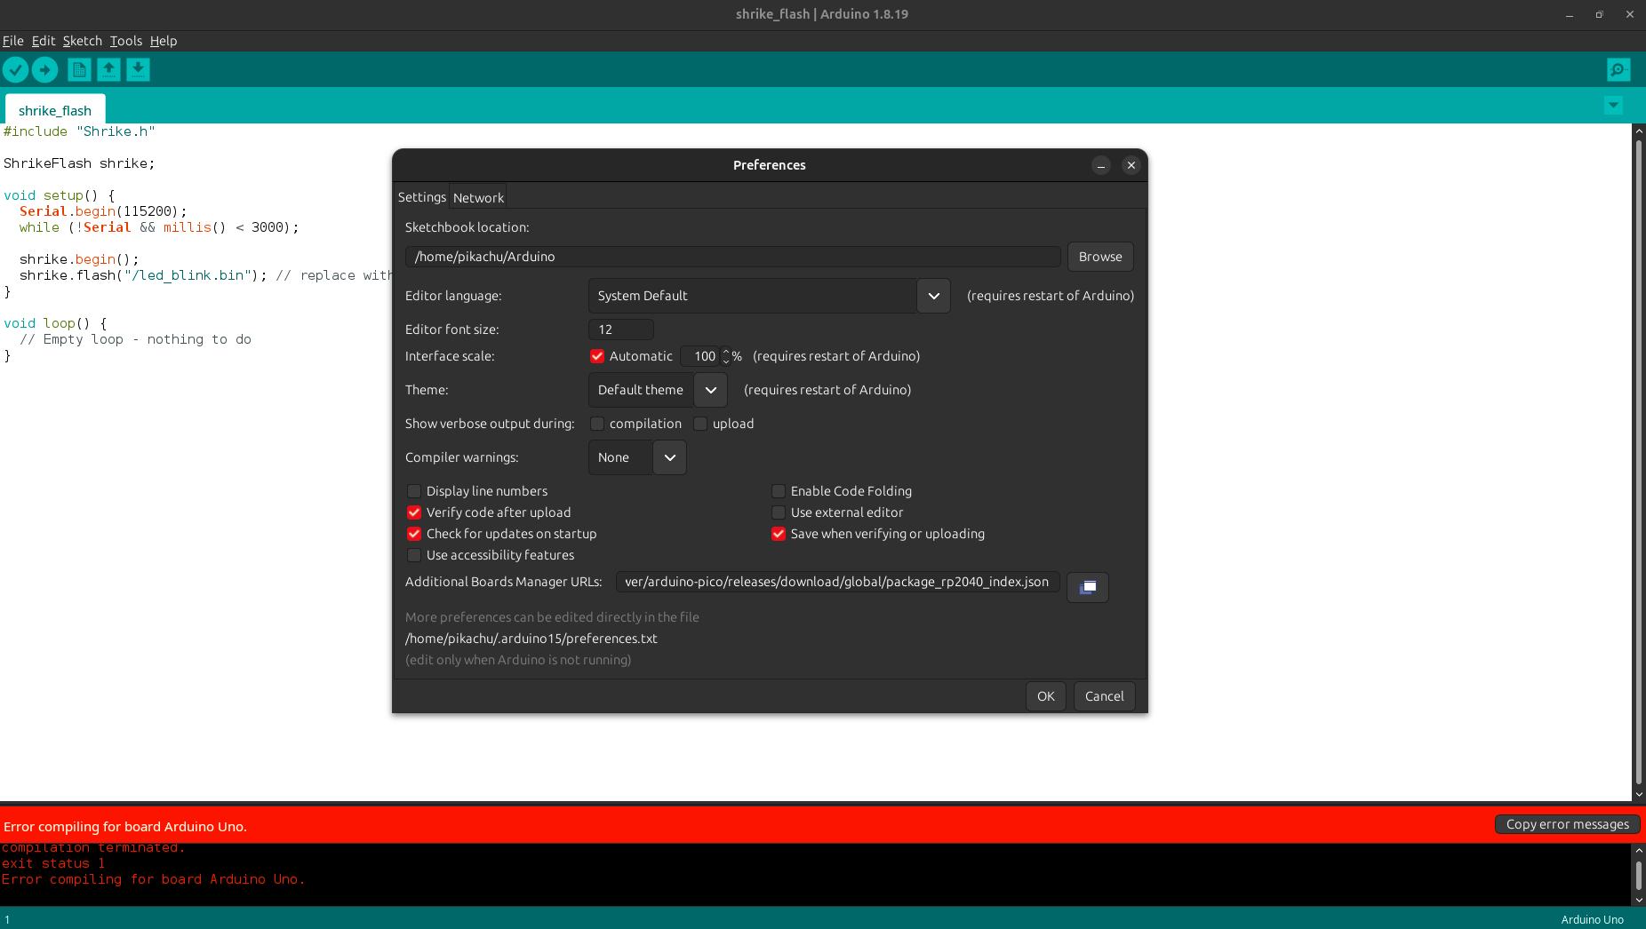Screen dimensions: 1646x929
Task: Switch to the Network tab
Action: tap(478, 197)
